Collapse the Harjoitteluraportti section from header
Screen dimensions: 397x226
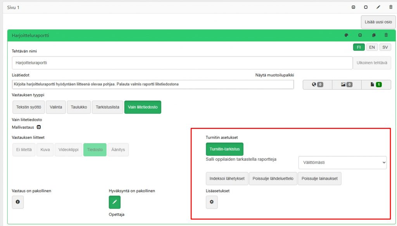click(x=360, y=36)
